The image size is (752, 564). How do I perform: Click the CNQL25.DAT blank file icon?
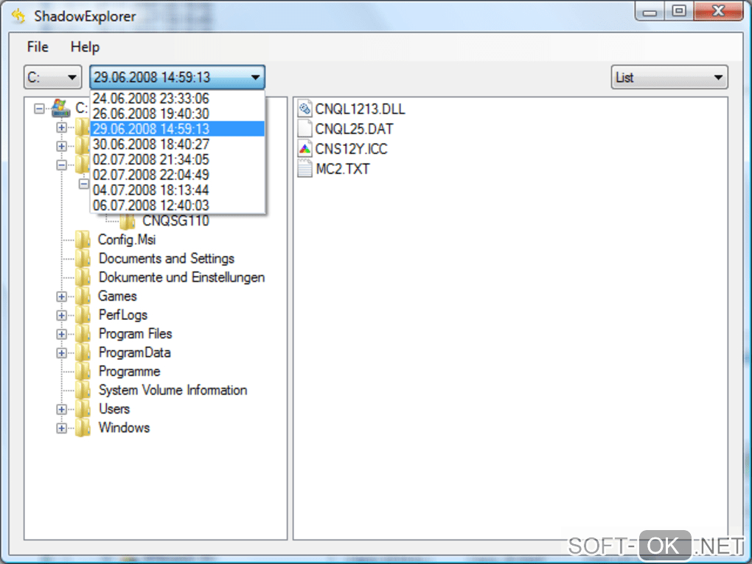click(304, 128)
